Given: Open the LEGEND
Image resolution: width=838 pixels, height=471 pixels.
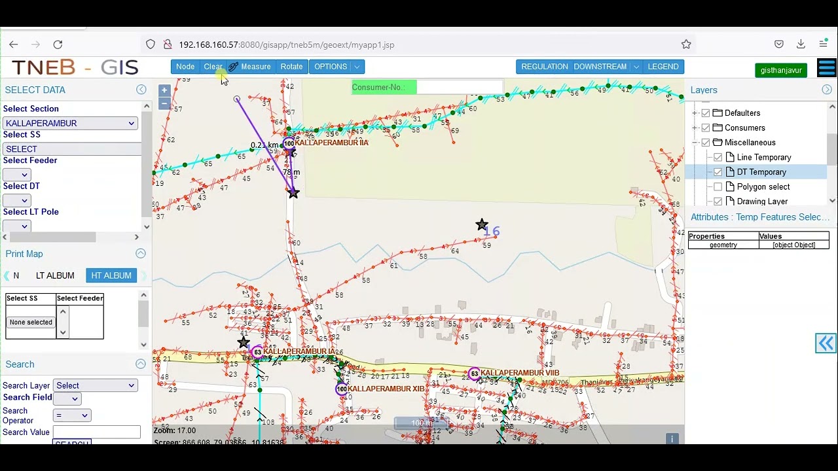Looking at the screenshot, I should point(663,67).
